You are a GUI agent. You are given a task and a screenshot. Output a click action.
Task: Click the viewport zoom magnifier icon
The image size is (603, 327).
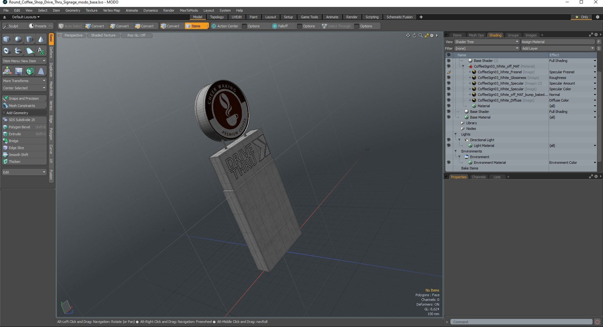pos(421,36)
